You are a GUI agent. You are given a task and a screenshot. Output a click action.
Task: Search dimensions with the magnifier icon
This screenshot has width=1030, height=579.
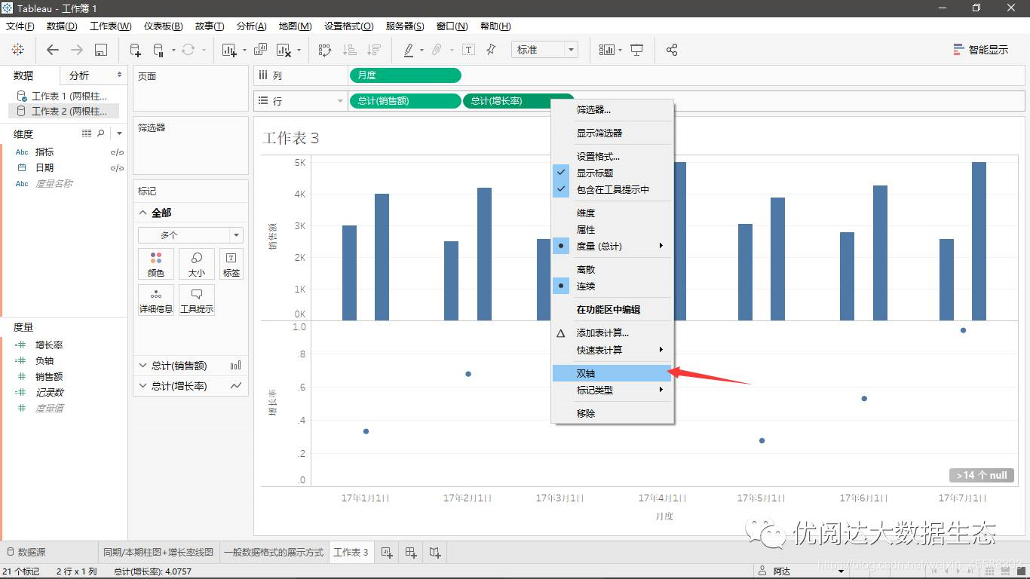click(101, 133)
